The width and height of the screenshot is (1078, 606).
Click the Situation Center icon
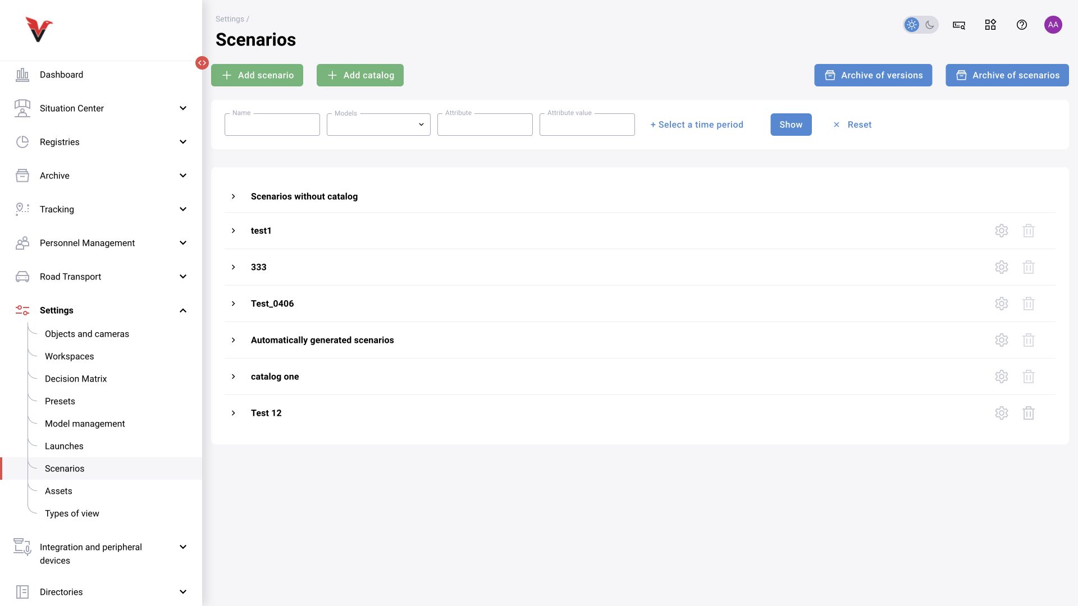pos(22,108)
